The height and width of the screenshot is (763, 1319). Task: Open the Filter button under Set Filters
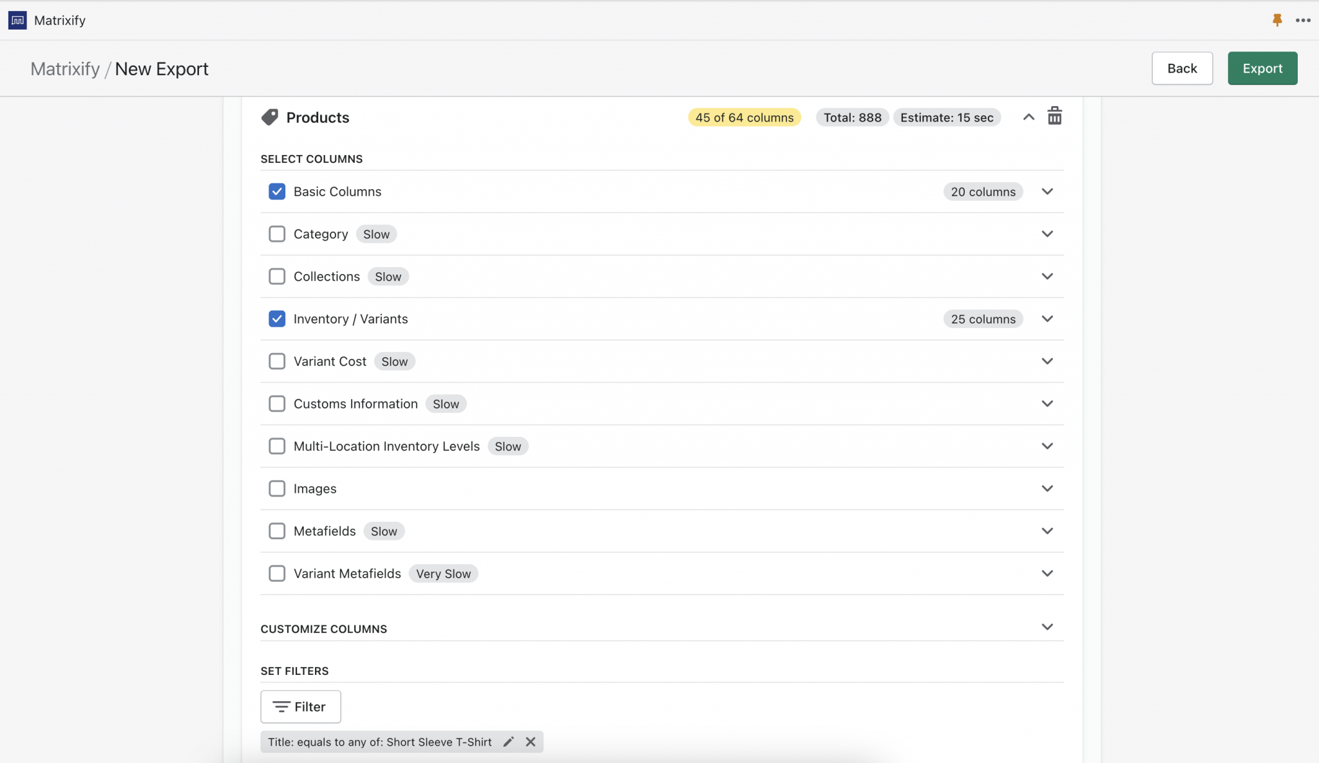pos(300,706)
